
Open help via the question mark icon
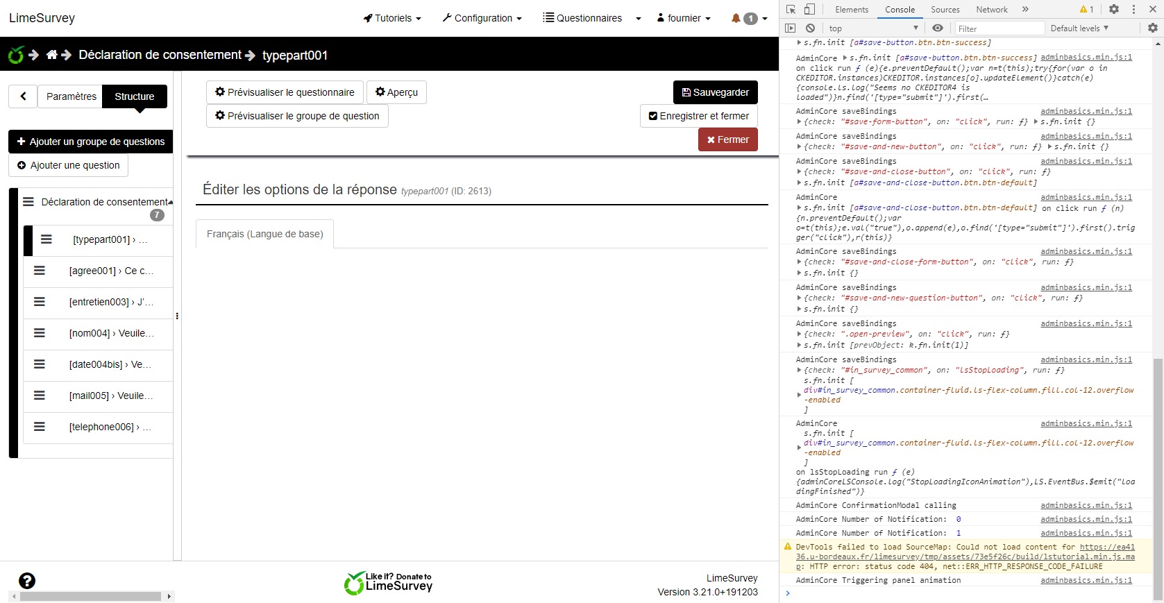(27, 581)
